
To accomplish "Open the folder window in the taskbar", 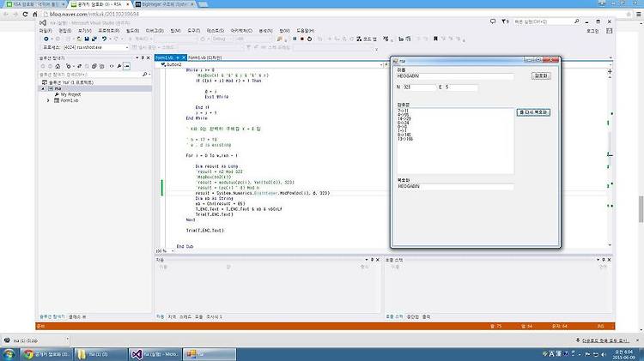I will [x=101, y=354].
